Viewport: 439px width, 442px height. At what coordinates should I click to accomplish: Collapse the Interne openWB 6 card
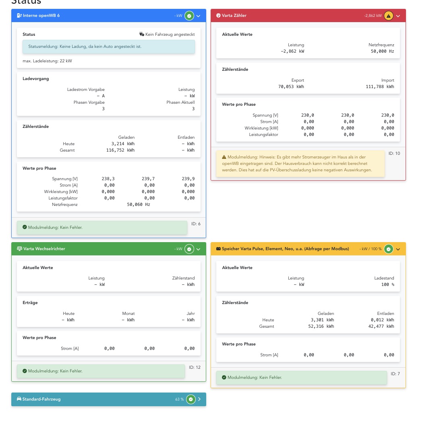click(x=199, y=16)
